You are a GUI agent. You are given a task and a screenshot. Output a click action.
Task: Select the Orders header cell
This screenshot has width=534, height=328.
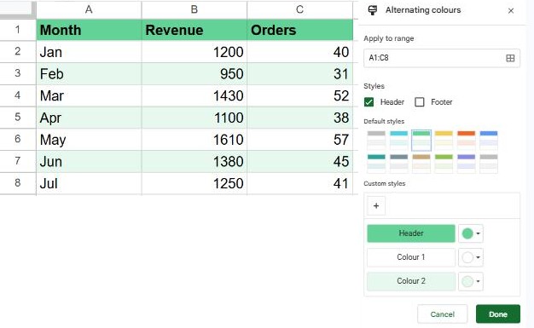tap(299, 30)
